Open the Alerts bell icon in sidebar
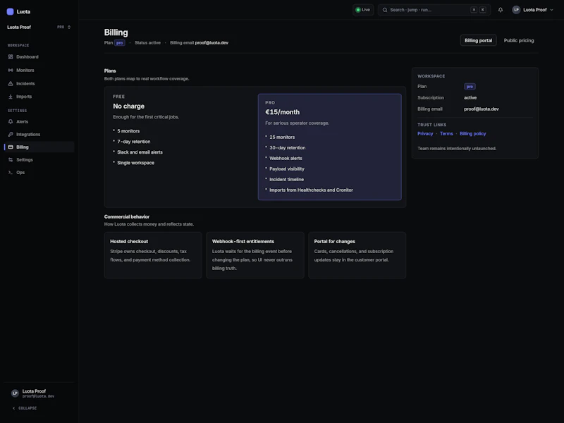Viewport: 564px width, 423px height. 11,121
